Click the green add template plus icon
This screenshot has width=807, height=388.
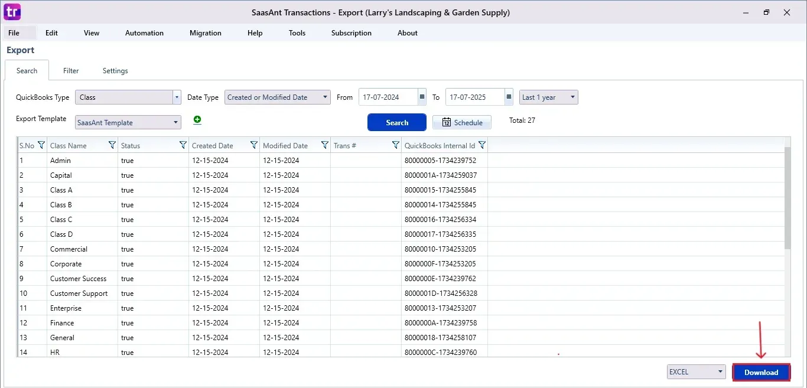(x=197, y=120)
